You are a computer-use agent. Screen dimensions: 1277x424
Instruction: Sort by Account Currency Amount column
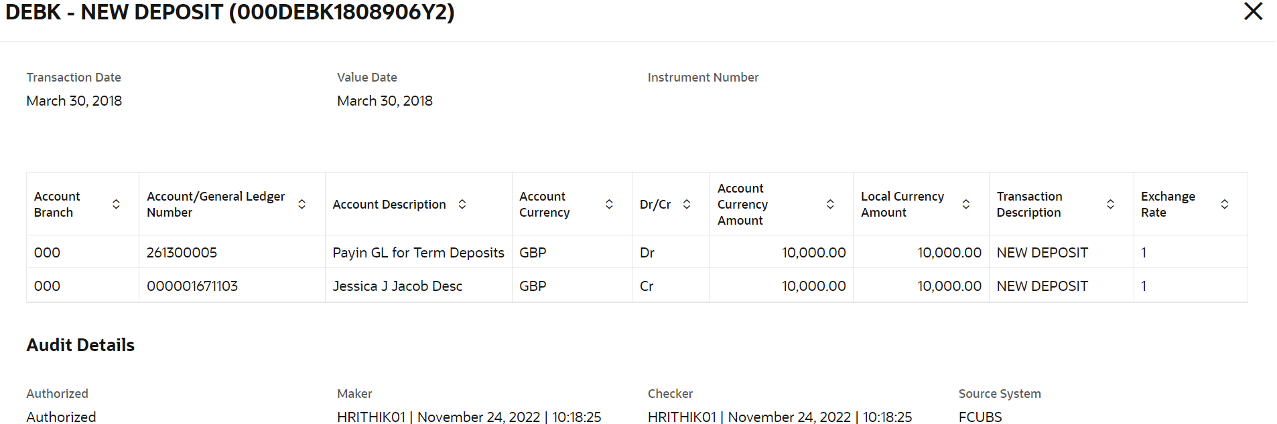830,204
